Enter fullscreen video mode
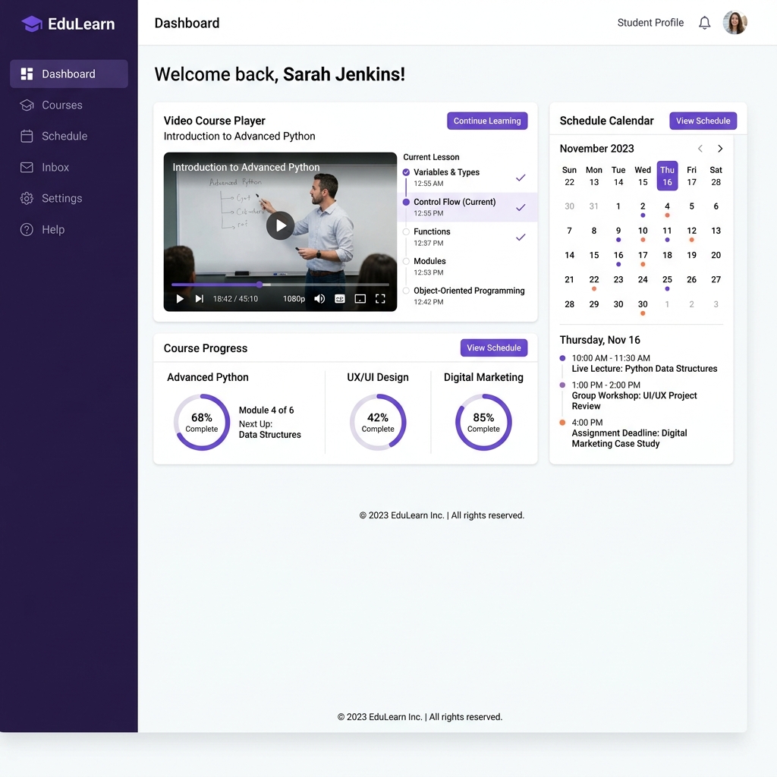Viewport: 777px width, 777px height. (x=380, y=299)
